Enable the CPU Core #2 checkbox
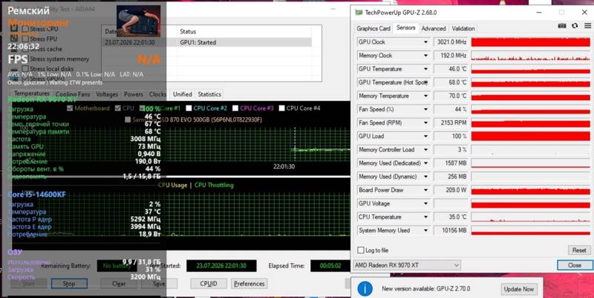 [x=189, y=108]
